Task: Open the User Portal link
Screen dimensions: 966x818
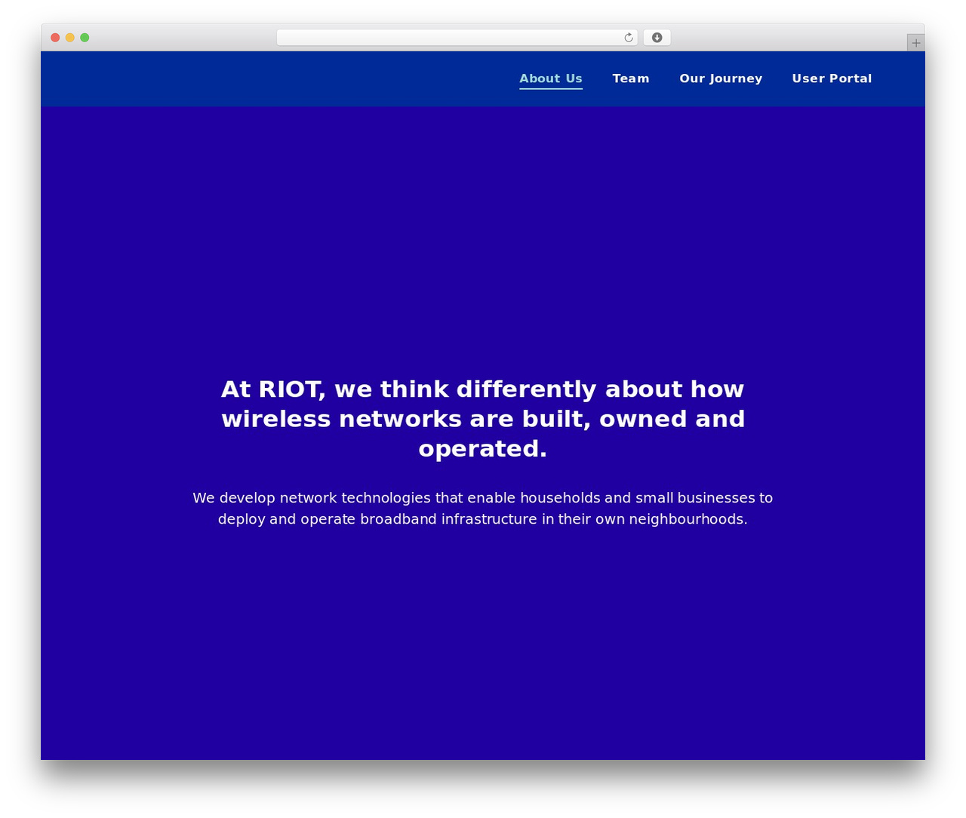Action: tap(832, 78)
